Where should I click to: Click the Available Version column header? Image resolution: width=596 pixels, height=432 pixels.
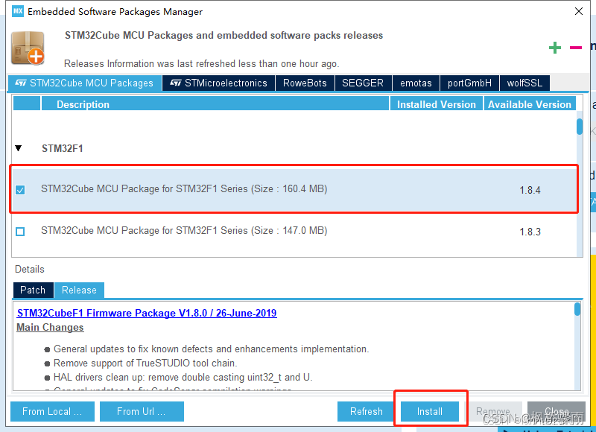pos(530,104)
